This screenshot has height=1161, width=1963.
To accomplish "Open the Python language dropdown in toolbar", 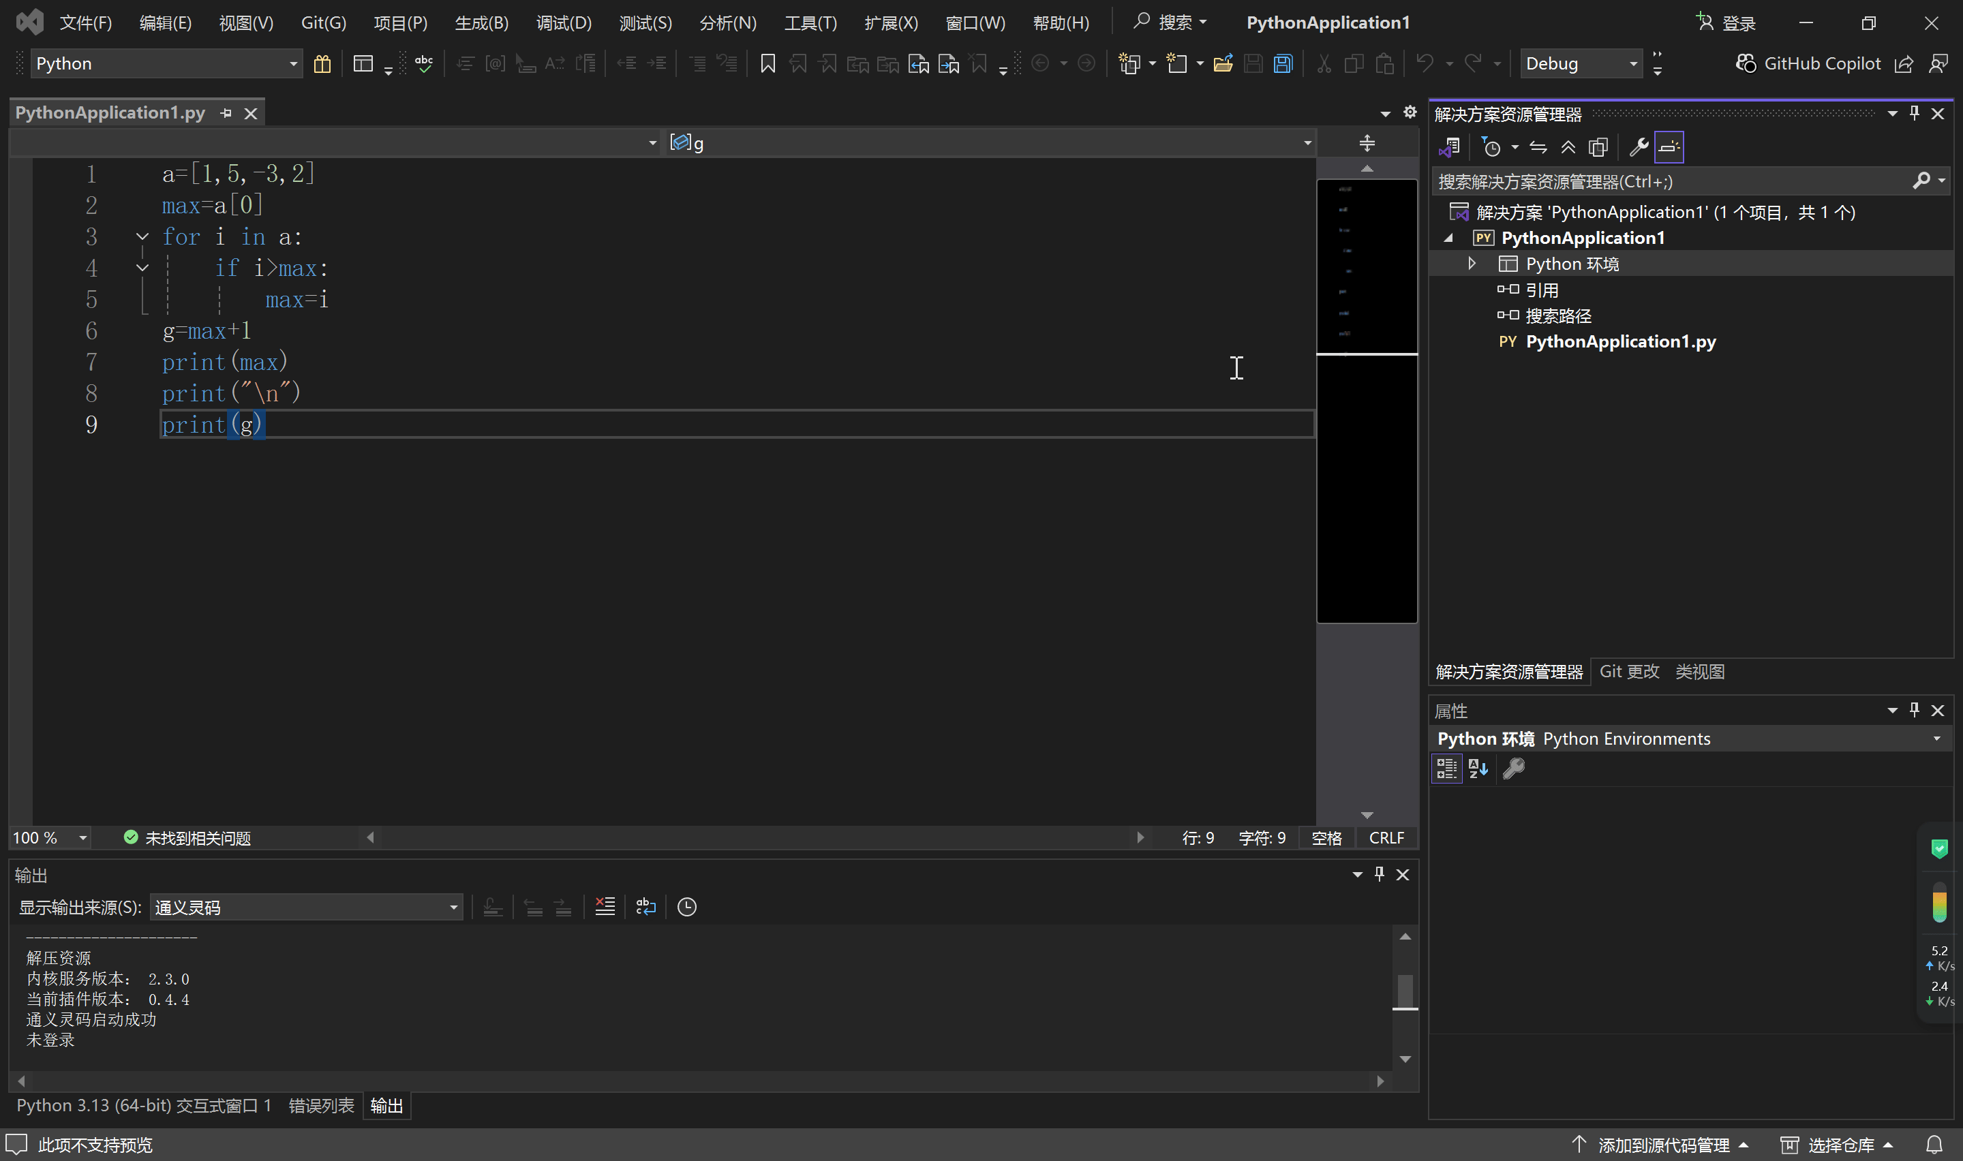I will pyautogui.click(x=166, y=63).
